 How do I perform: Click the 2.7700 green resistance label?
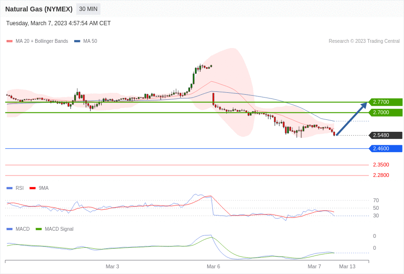(x=386, y=102)
